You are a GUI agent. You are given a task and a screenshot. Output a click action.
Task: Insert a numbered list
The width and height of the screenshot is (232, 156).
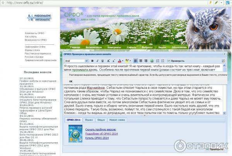[158, 61]
